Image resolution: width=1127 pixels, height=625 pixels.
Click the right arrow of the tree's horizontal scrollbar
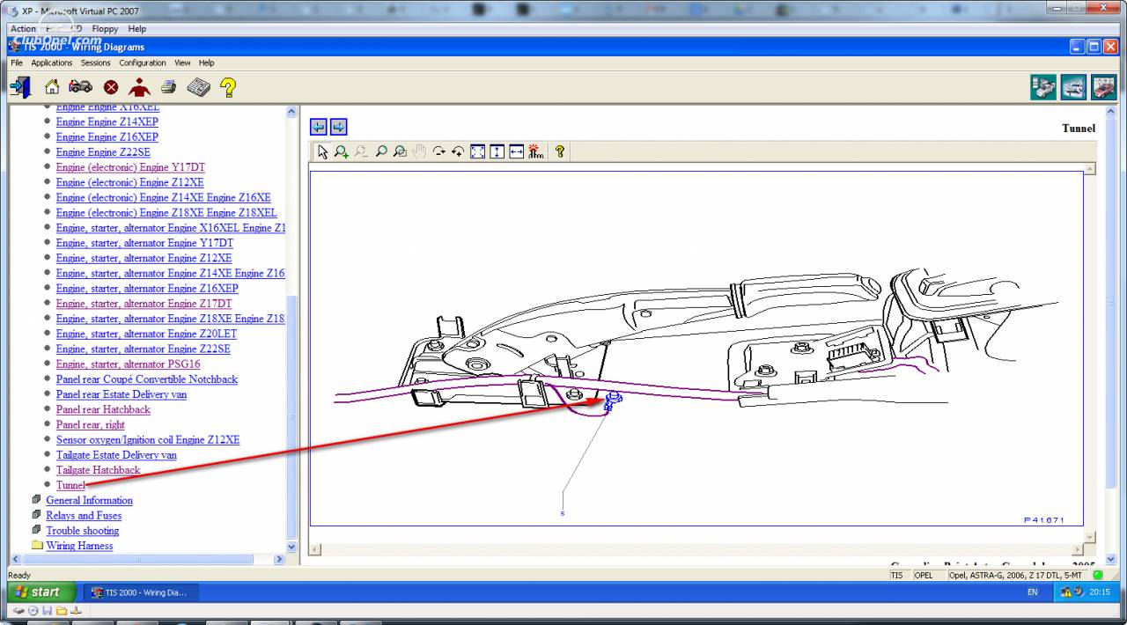pos(280,559)
